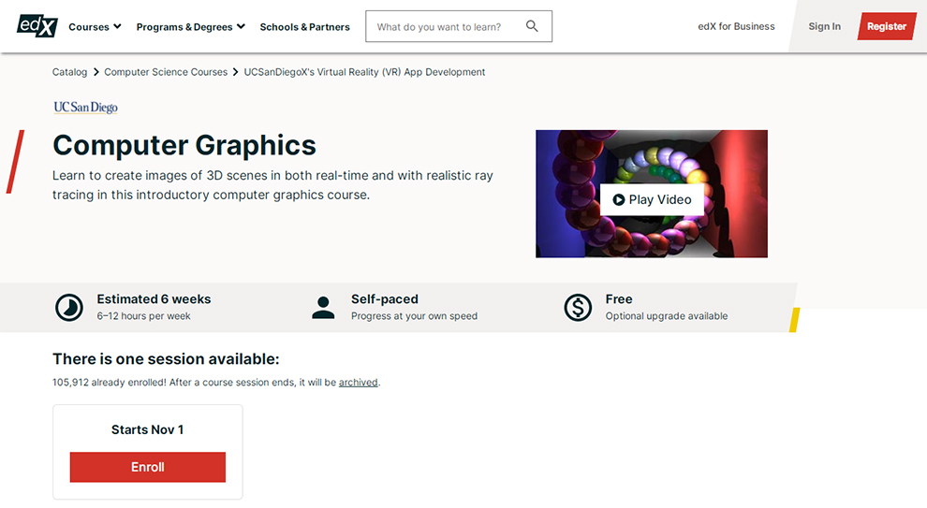Click the '105,912 already enrolled!' text

point(110,383)
